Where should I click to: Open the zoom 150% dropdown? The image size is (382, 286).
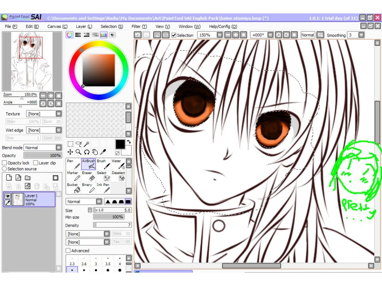[220, 35]
